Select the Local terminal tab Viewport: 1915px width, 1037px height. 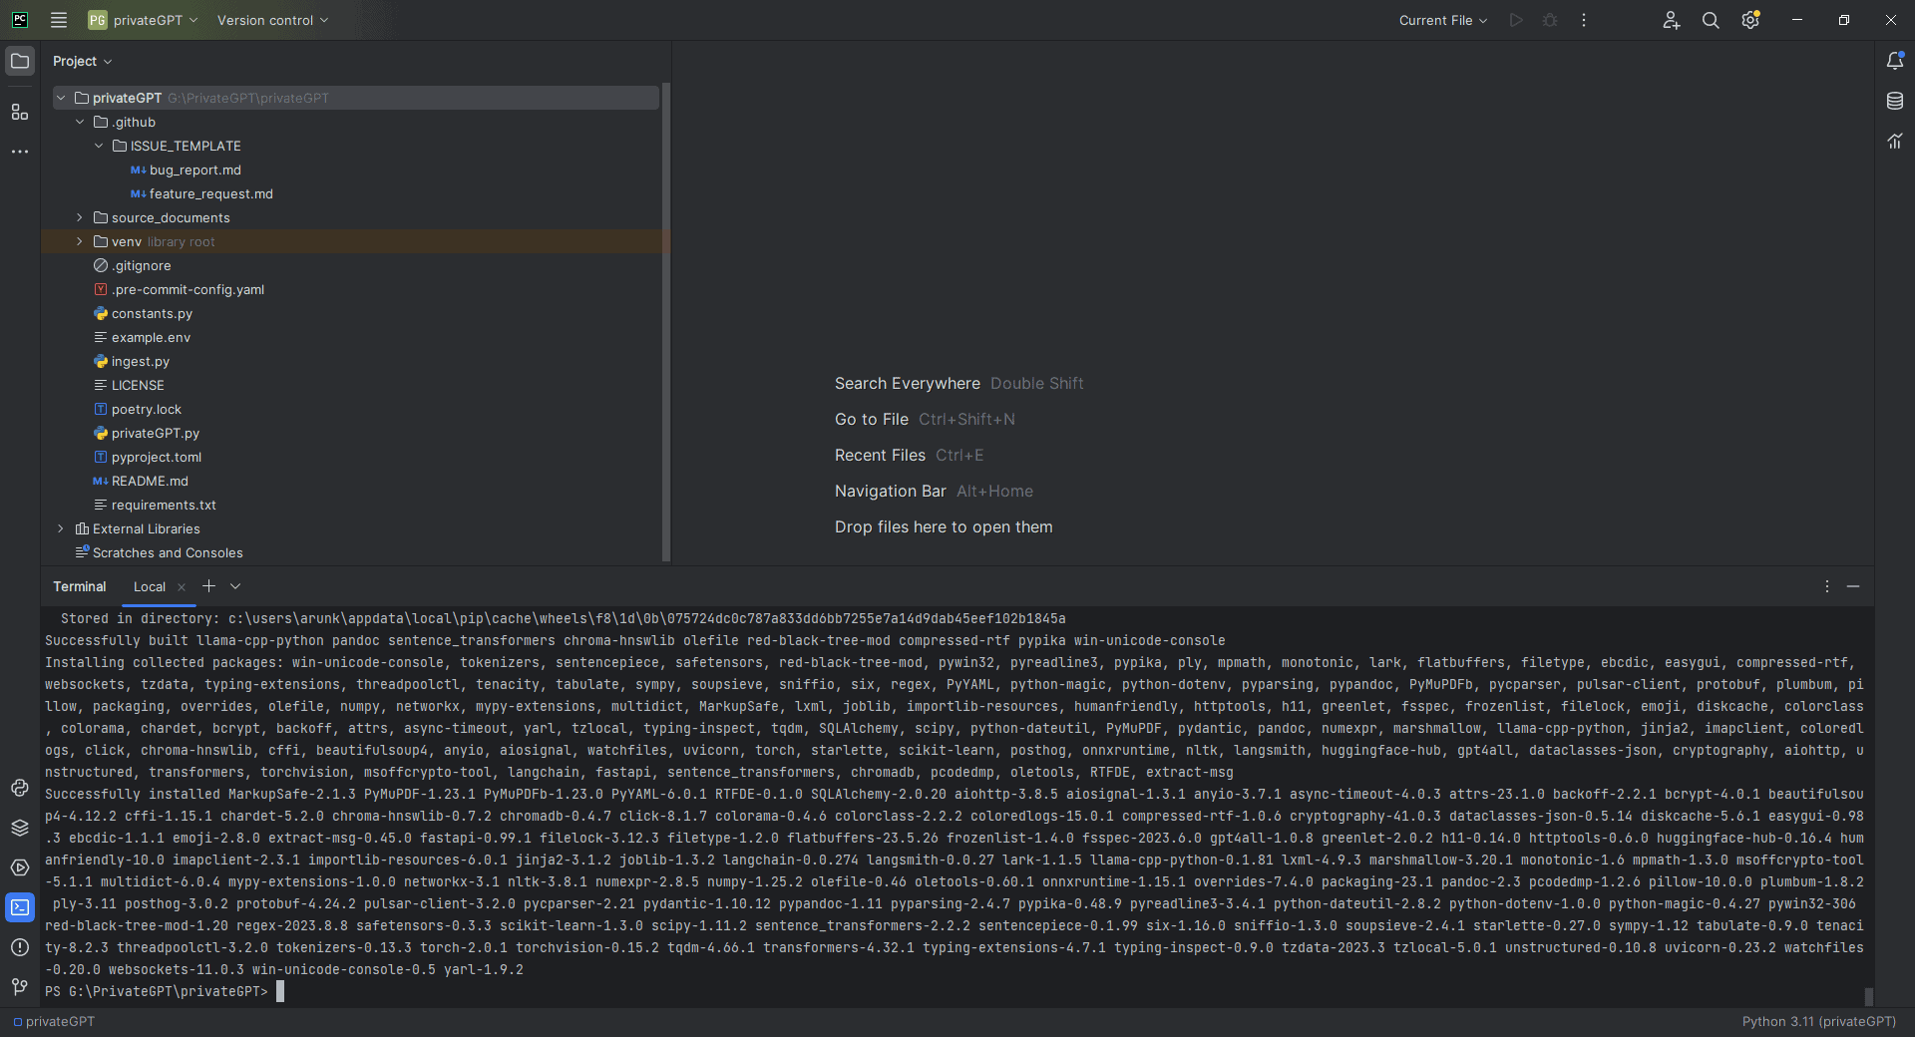coord(150,586)
